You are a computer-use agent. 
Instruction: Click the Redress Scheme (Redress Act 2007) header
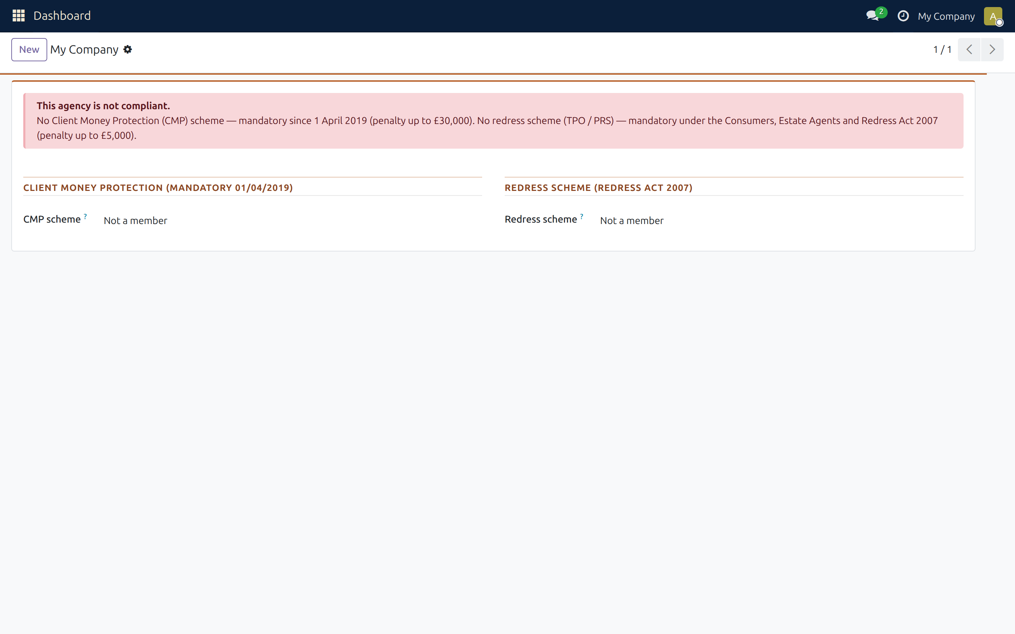tap(598, 188)
